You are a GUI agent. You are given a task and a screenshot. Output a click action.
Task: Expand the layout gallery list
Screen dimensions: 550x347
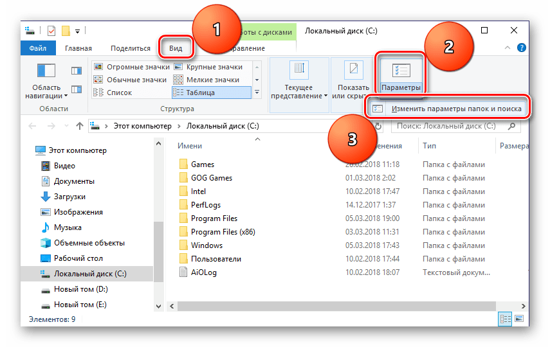pos(257,93)
